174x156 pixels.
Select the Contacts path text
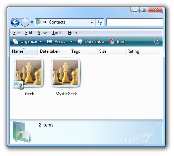[x=57, y=22]
